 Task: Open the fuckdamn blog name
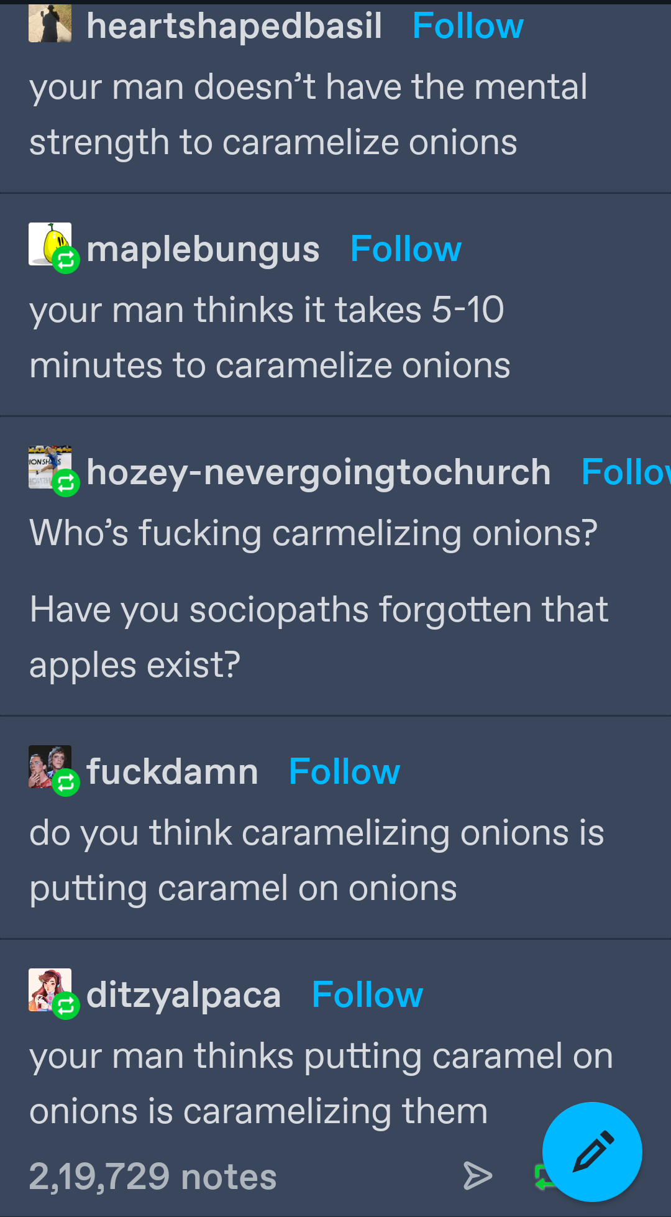172,772
